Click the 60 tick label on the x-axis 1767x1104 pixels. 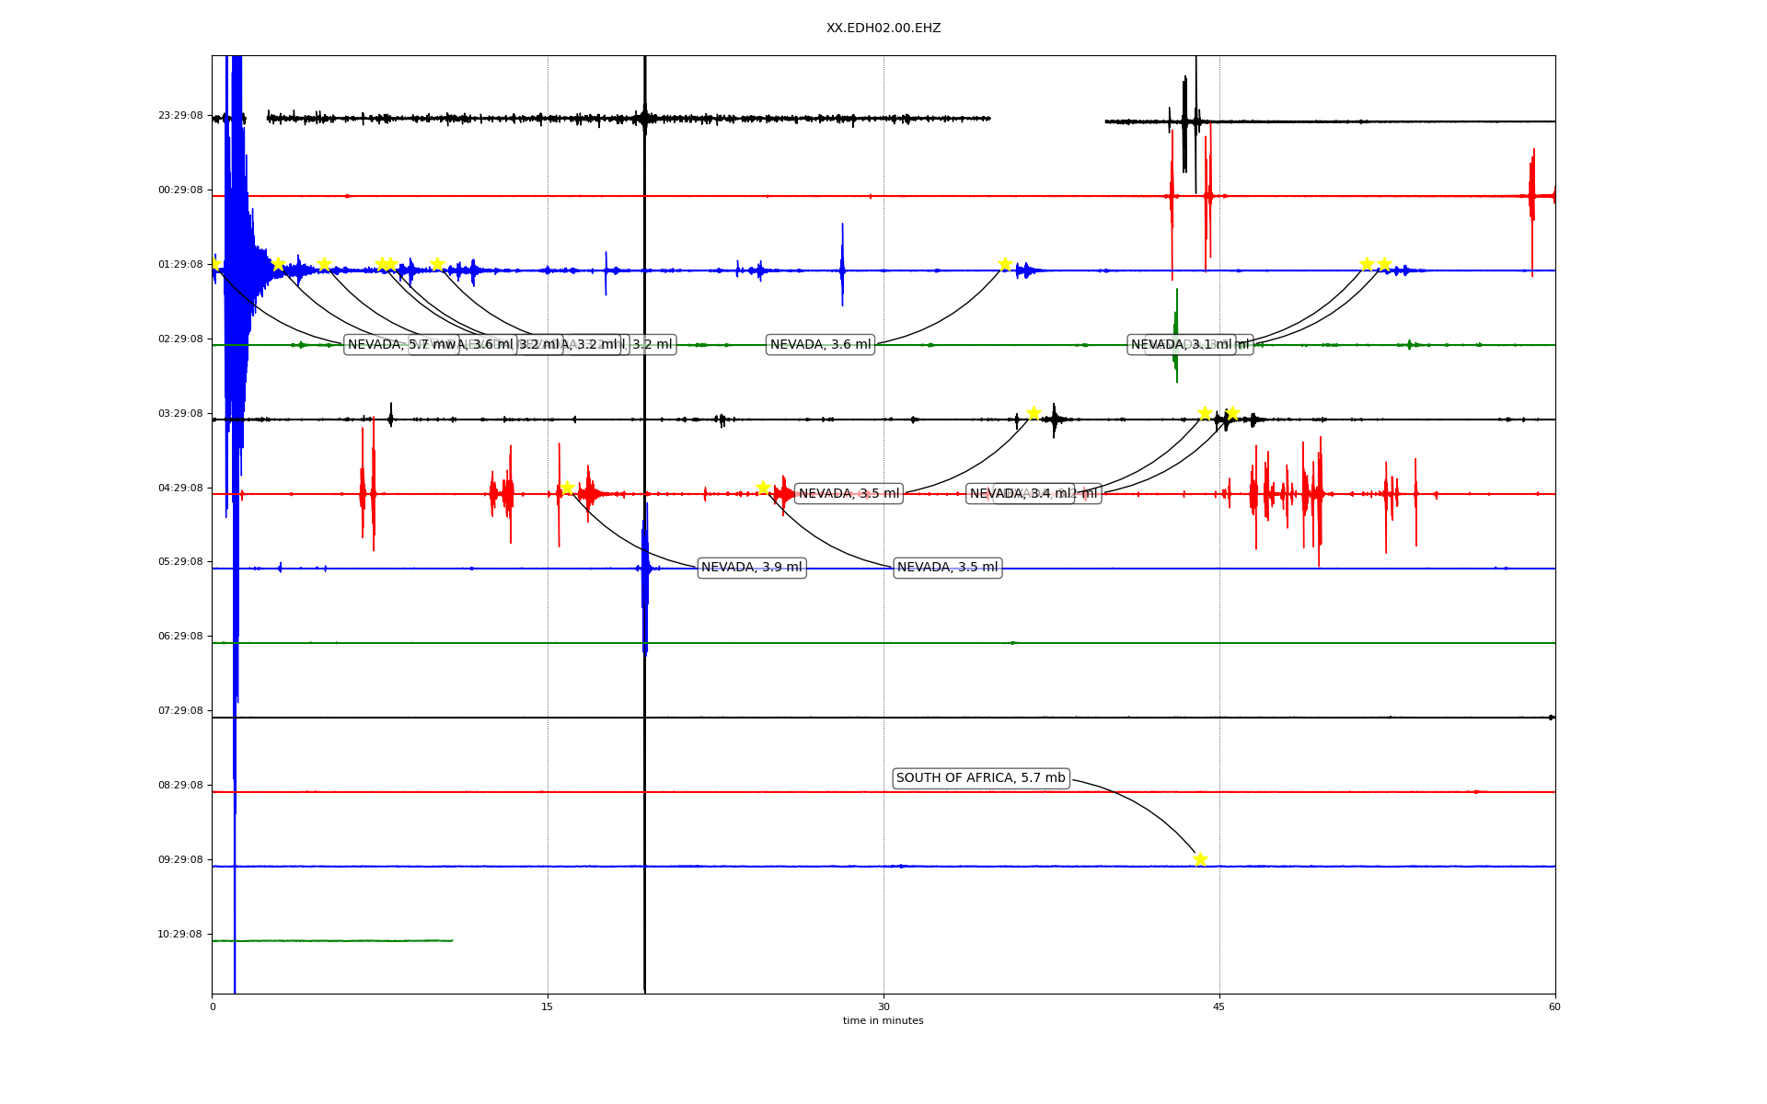(1553, 1006)
